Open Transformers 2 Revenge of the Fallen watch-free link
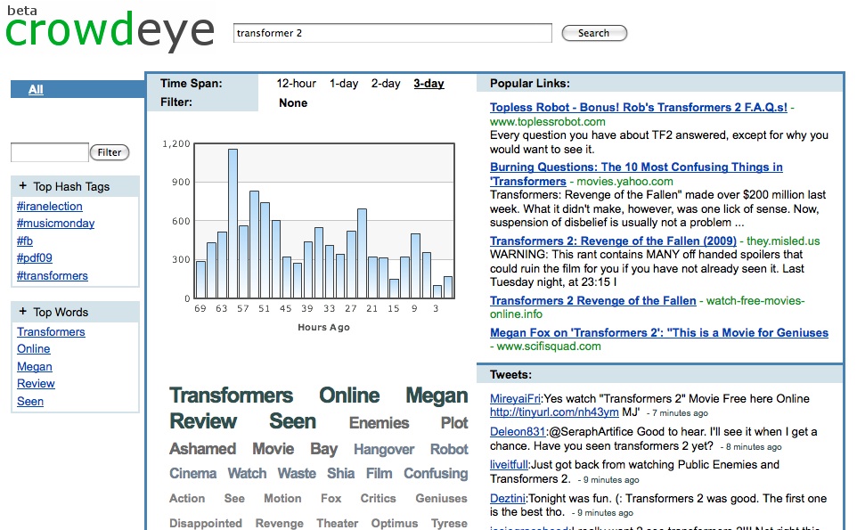Image resolution: width=857 pixels, height=530 pixels. click(x=593, y=301)
